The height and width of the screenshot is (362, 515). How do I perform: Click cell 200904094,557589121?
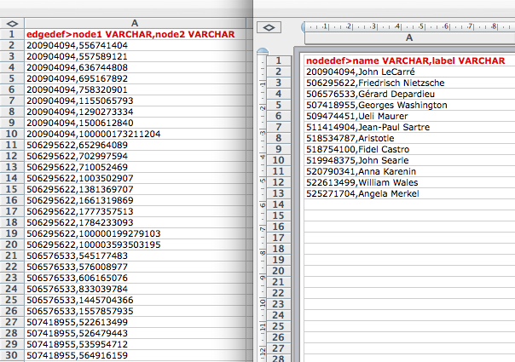(135, 56)
